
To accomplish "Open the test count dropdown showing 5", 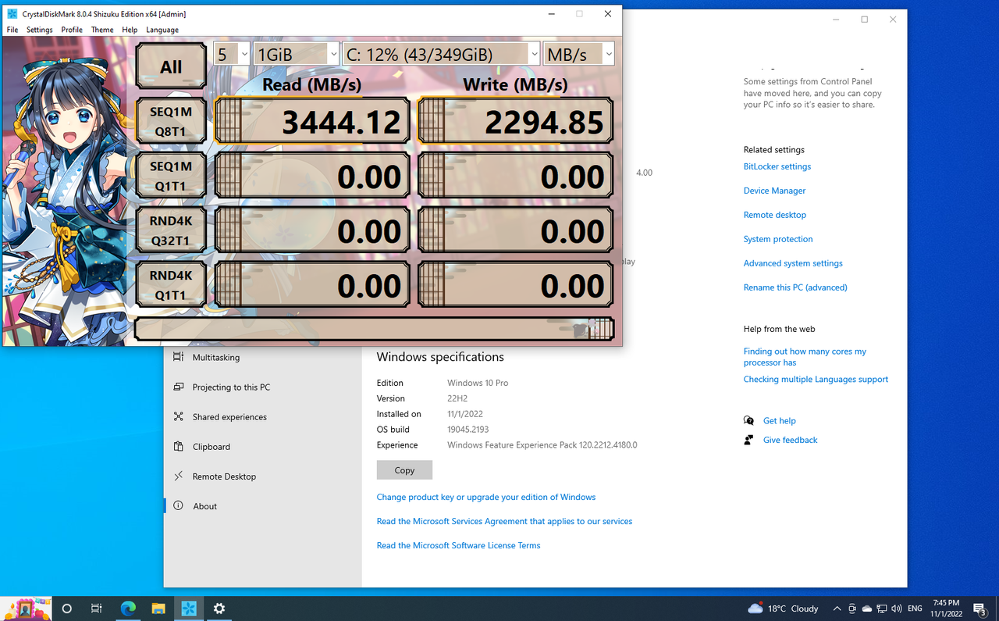I will [x=232, y=54].
